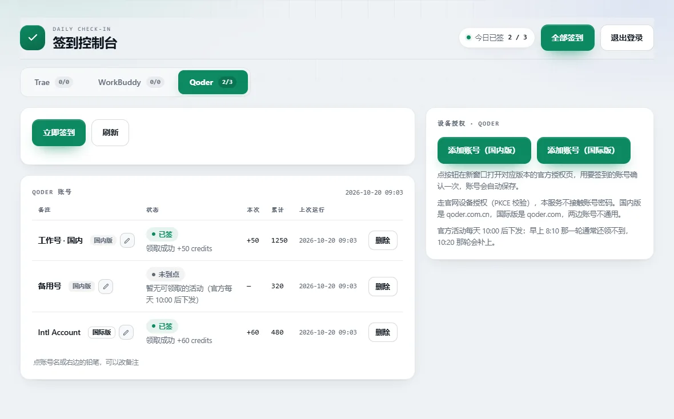Log out with 退出登录
674x419 pixels.
[x=627, y=38]
